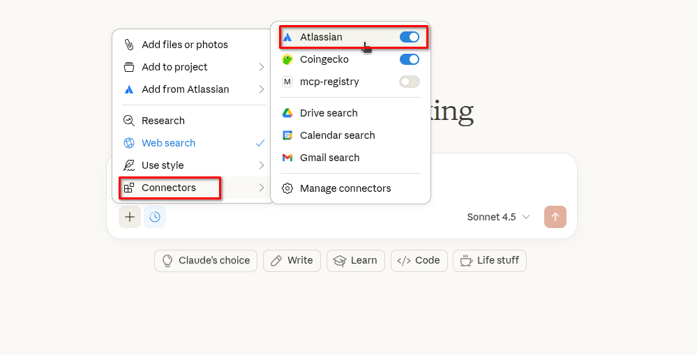This screenshot has height=355, width=697.
Task: Uncheck the Web search checkmark
Action: coord(260,142)
